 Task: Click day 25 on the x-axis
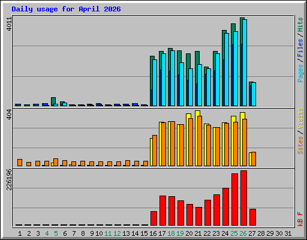(234, 233)
